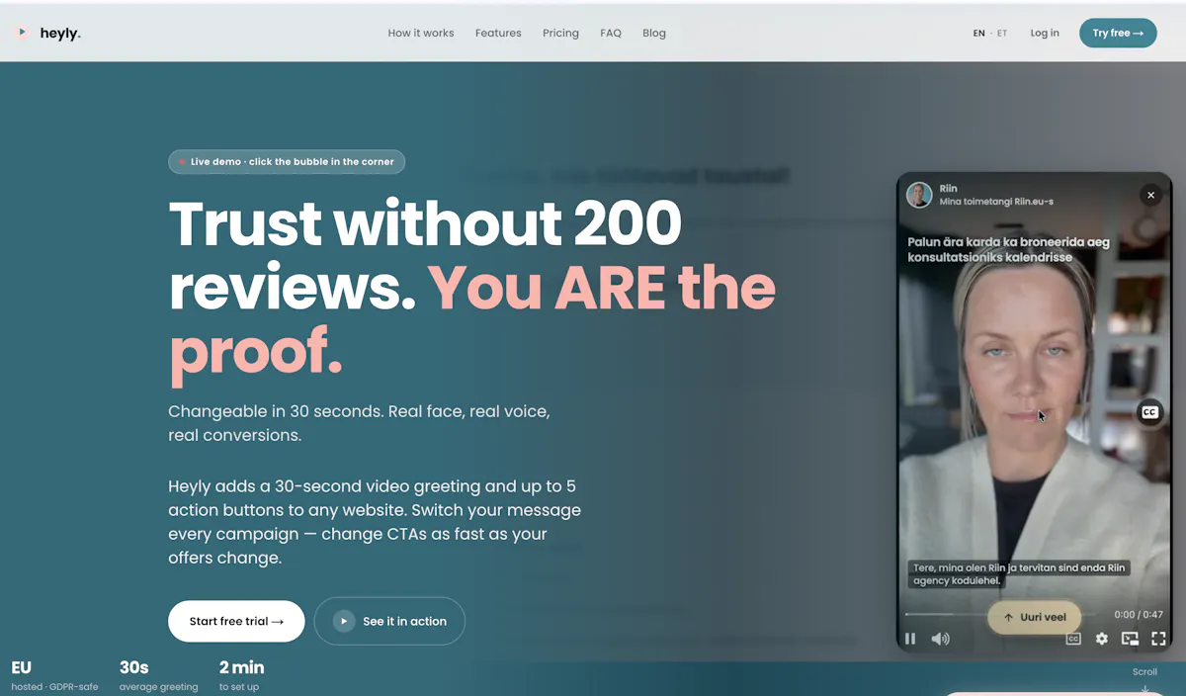The height and width of the screenshot is (696, 1186).
Task: Click the Uuri veel button
Action: click(x=1034, y=617)
